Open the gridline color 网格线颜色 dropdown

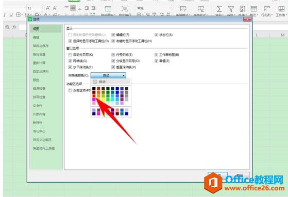click(108, 75)
